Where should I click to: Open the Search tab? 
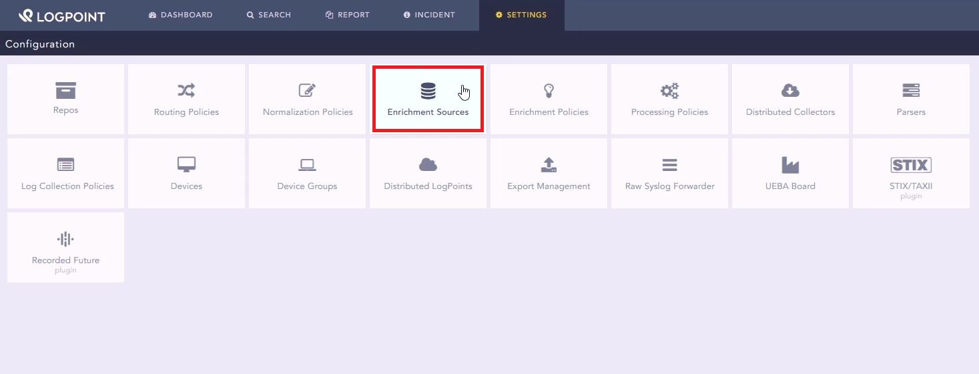point(269,15)
